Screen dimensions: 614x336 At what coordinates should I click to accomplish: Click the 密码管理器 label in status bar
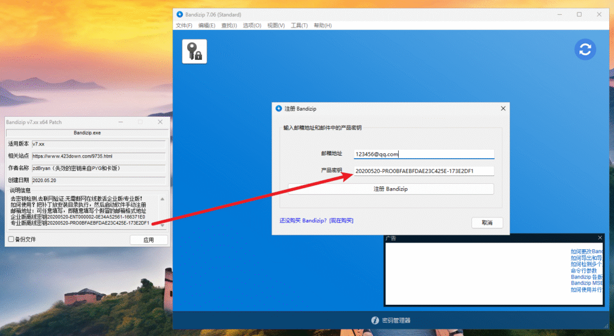(x=396, y=320)
